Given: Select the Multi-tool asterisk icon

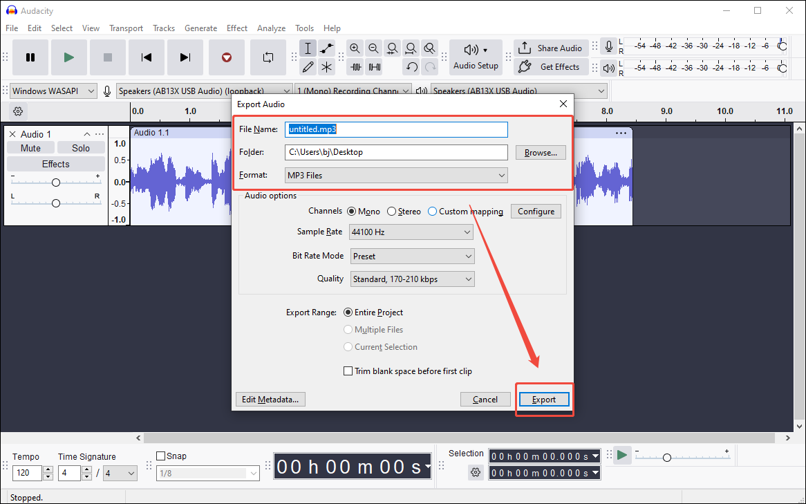Looking at the screenshot, I should click(x=326, y=67).
